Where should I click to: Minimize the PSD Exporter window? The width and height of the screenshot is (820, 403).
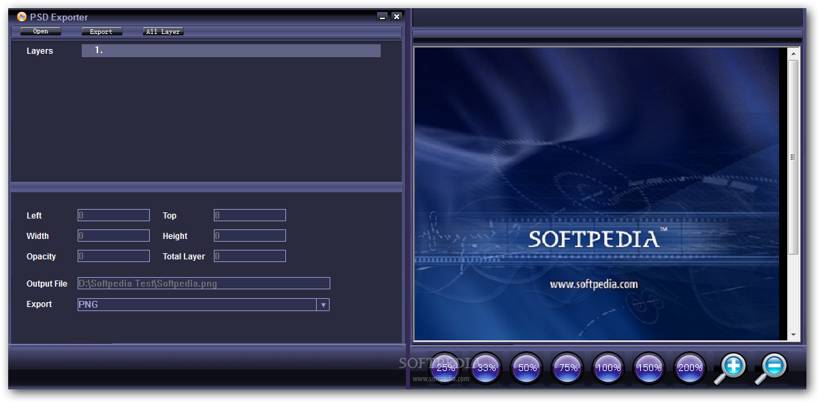point(383,16)
